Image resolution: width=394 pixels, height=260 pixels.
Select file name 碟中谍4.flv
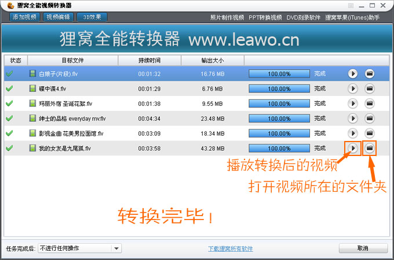pos(52,88)
